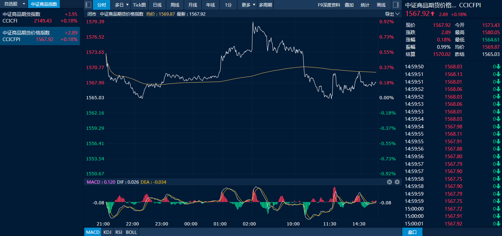This screenshot has height=236, width=502.
Task: Open F9深度资料
Action: click(329, 5)
